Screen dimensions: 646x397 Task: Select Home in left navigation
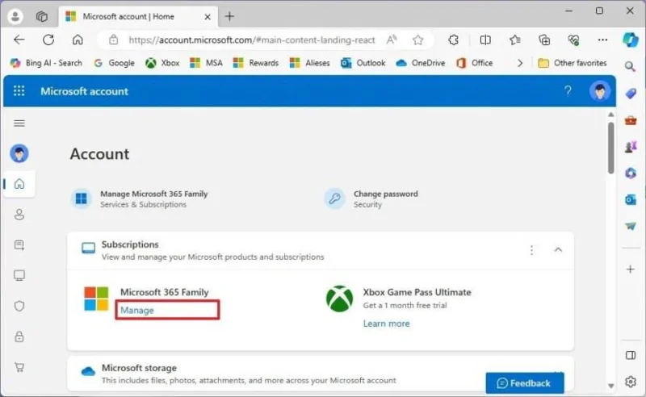[19, 184]
